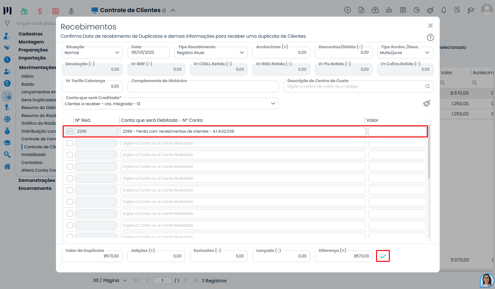The height and width of the screenshot is (289, 495).
Task: Check the third debit account row checkbox
Action: [70, 155]
